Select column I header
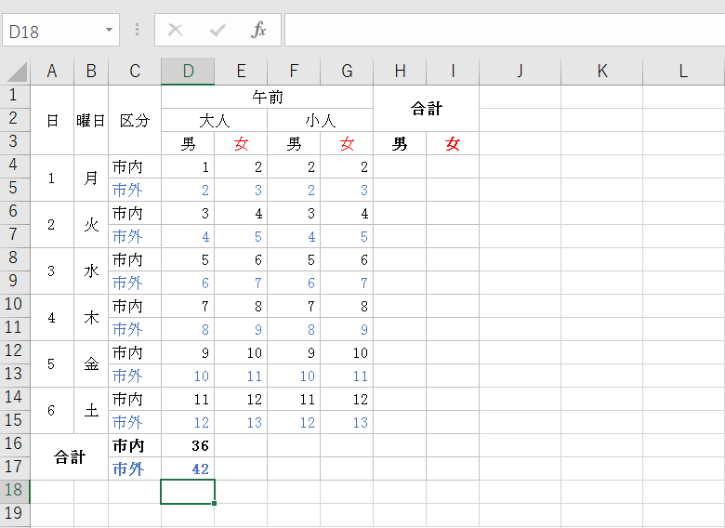 (x=453, y=72)
